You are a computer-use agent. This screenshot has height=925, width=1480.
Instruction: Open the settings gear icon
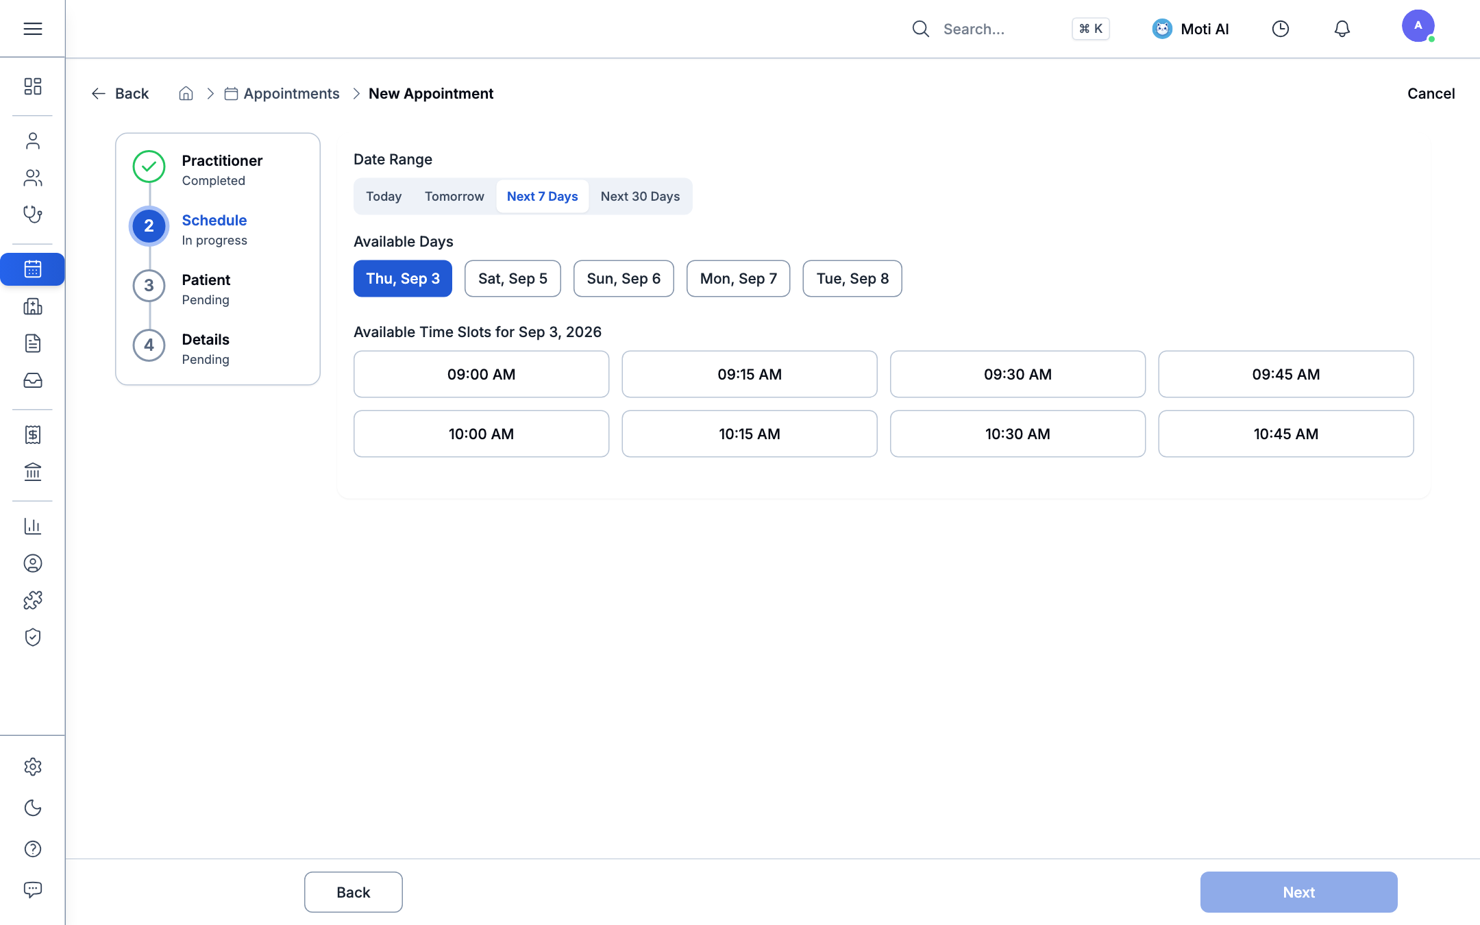click(x=32, y=767)
